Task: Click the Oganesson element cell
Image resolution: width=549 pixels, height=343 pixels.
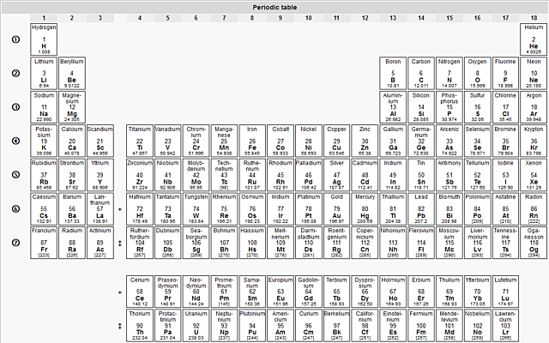Action: click(534, 243)
